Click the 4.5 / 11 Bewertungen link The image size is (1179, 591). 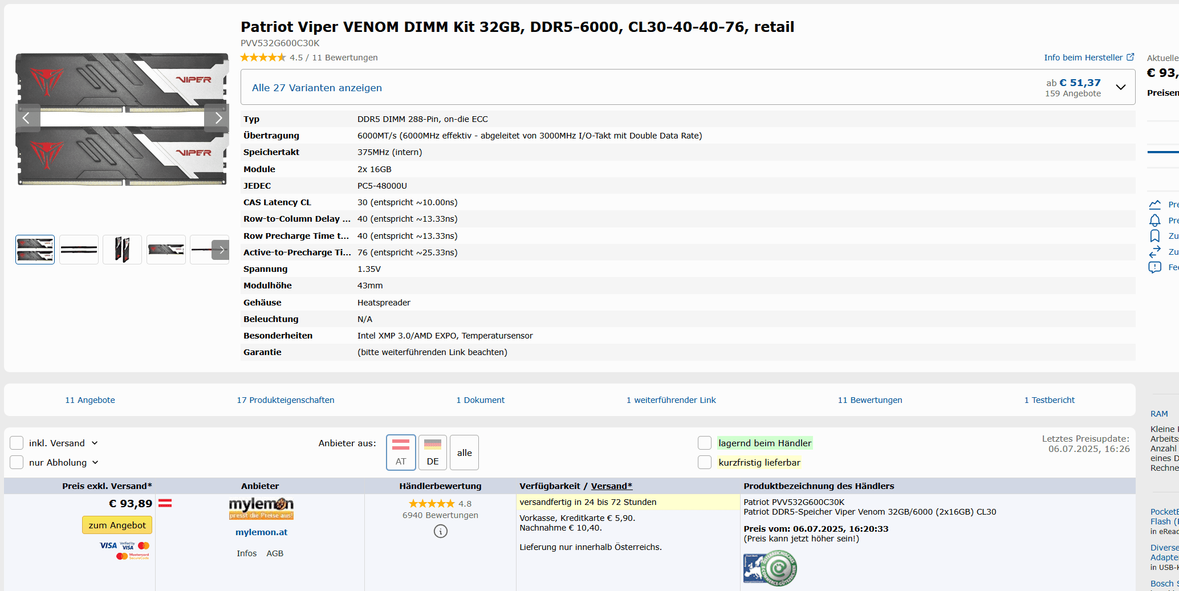pyautogui.click(x=334, y=58)
